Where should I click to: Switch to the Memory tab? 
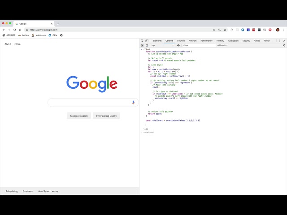point(220,41)
